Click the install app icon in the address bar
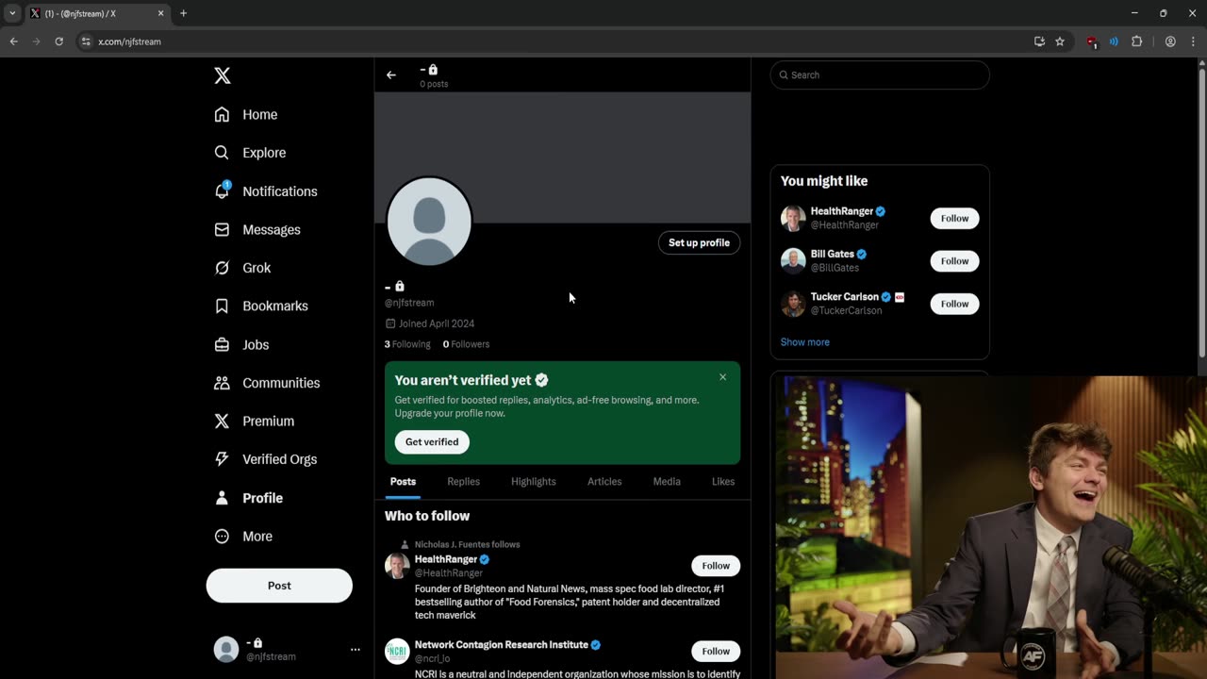 [x=1039, y=41]
